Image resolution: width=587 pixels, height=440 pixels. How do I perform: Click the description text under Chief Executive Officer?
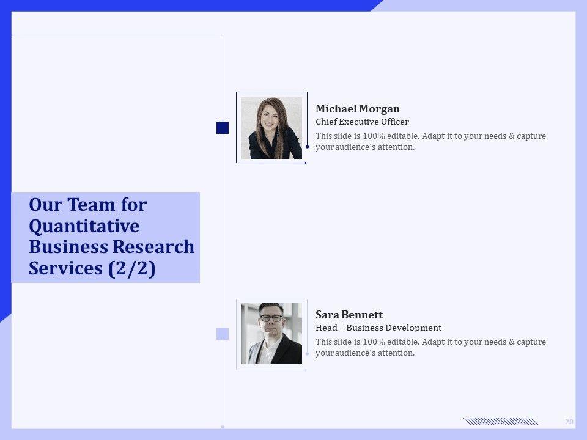coord(430,141)
